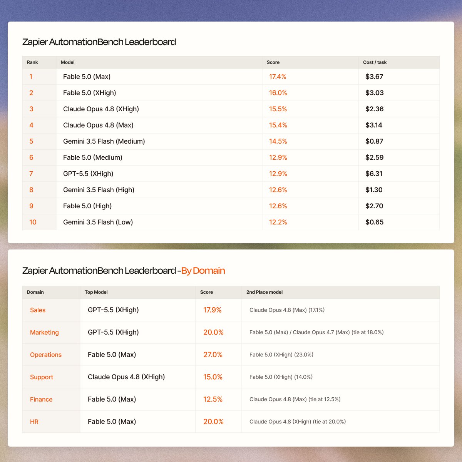Click the score '15.5%'
Viewport: 462px width, 462px height.
278,109
